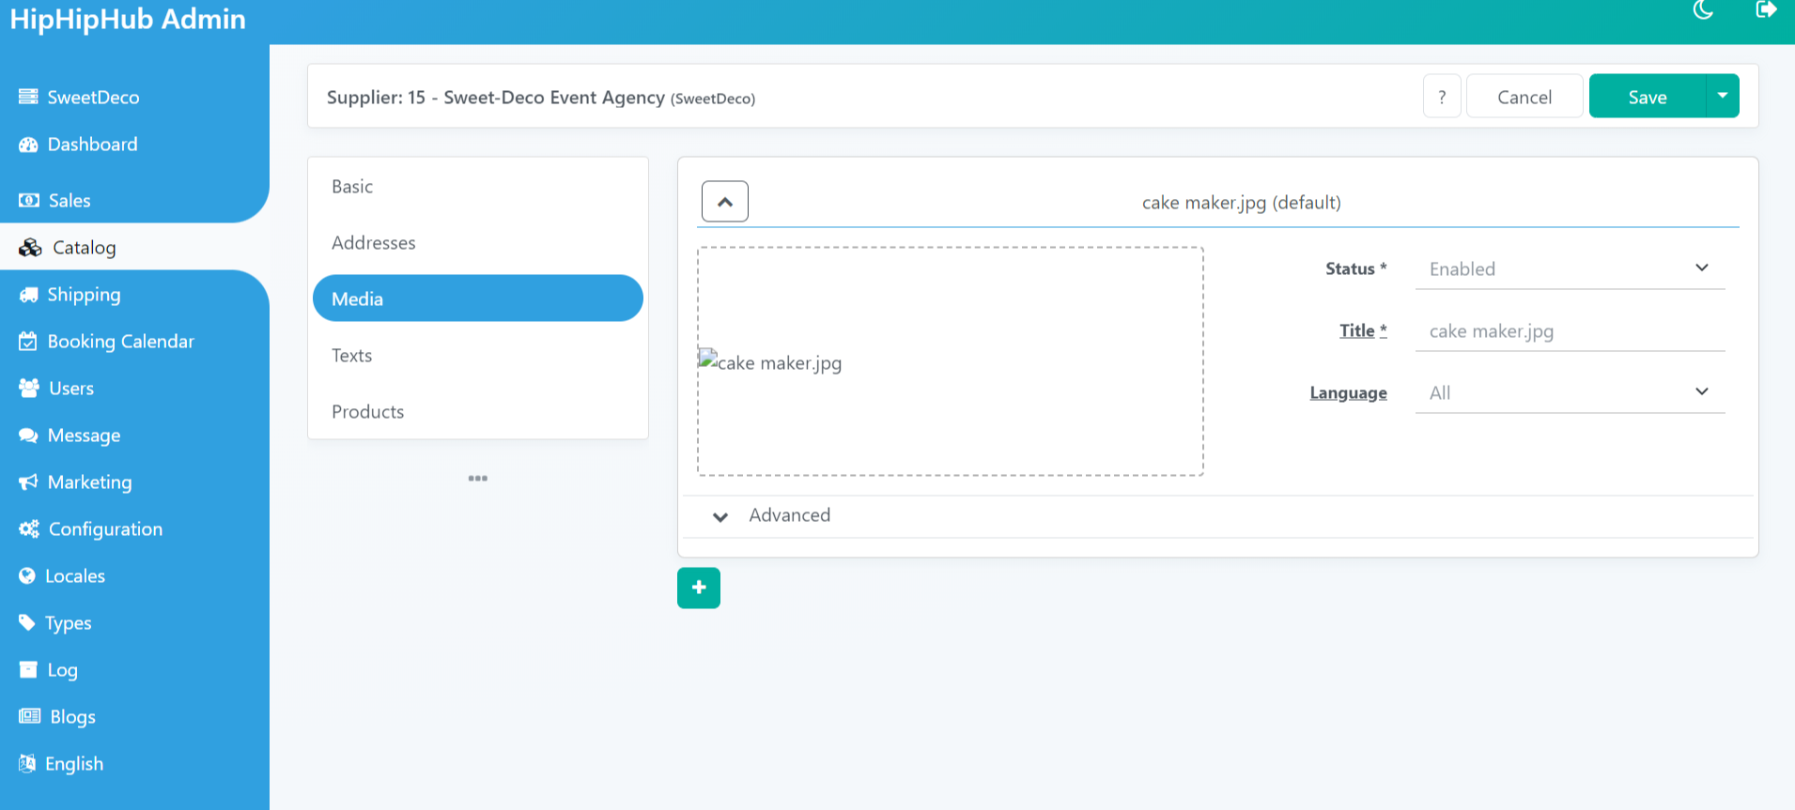Open help with the question mark button
The width and height of the screenshot is (1795, 810).
[x=1442, y=97]
